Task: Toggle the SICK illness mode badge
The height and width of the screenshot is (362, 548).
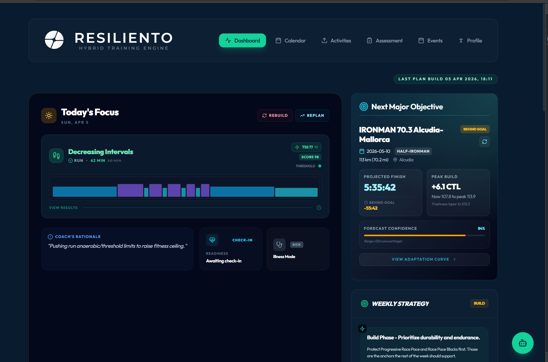Action: [296, 245]
